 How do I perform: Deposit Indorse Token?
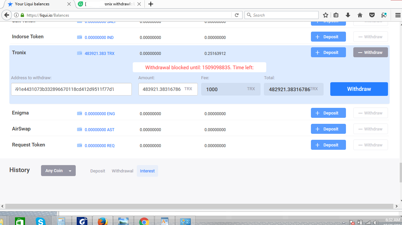coord(328,37)
